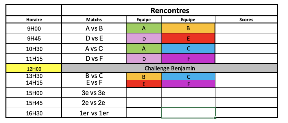Select the "D vs E" match cell
This screenshot has height=123, width=288.
[94, 39]
